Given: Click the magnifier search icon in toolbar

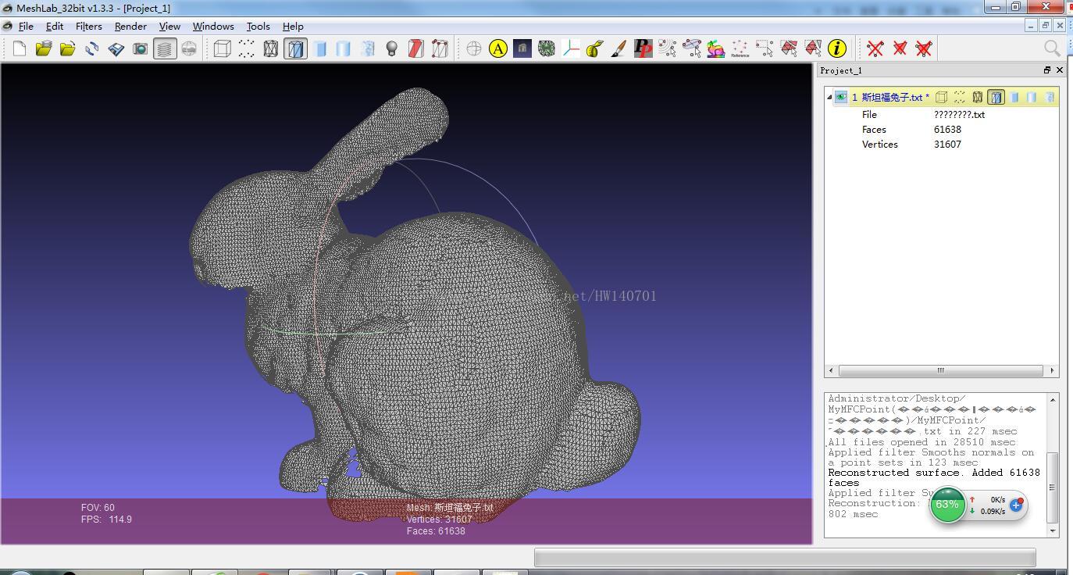Looking at the screenshot, I should [x=1052, y=48].
